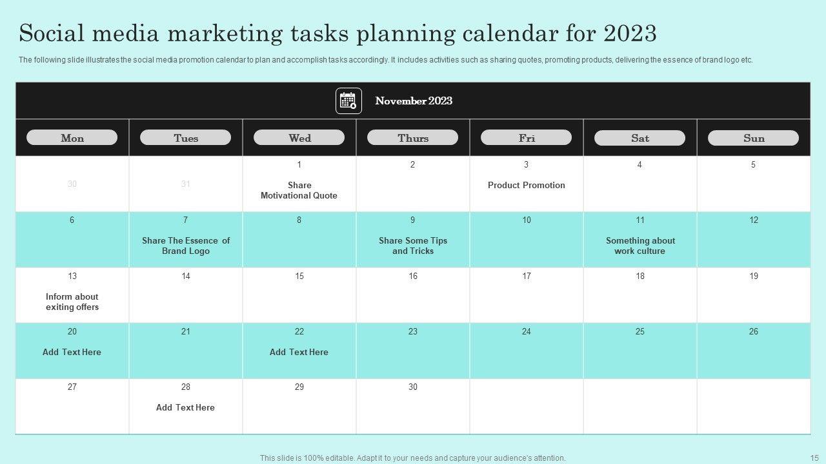
Task: Click Add Text Here on day 20
Action: coord(72,352)
